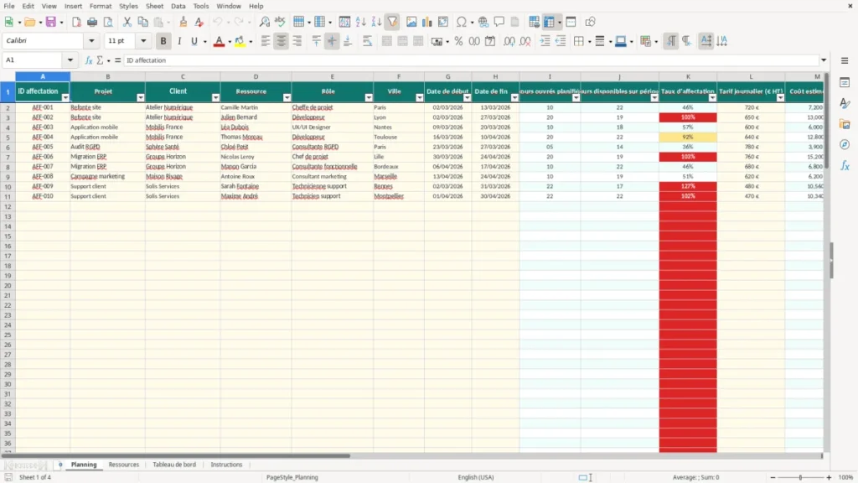858x483 pixels.
Task: Open the font name dropdown
Action: point(91,41)
